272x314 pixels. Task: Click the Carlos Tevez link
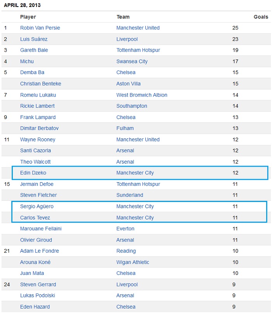coord(35,218)
